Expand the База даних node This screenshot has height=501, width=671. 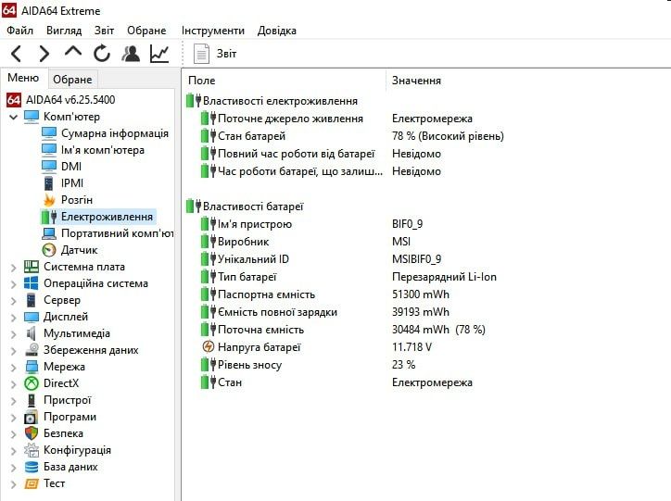pos(13,468)
